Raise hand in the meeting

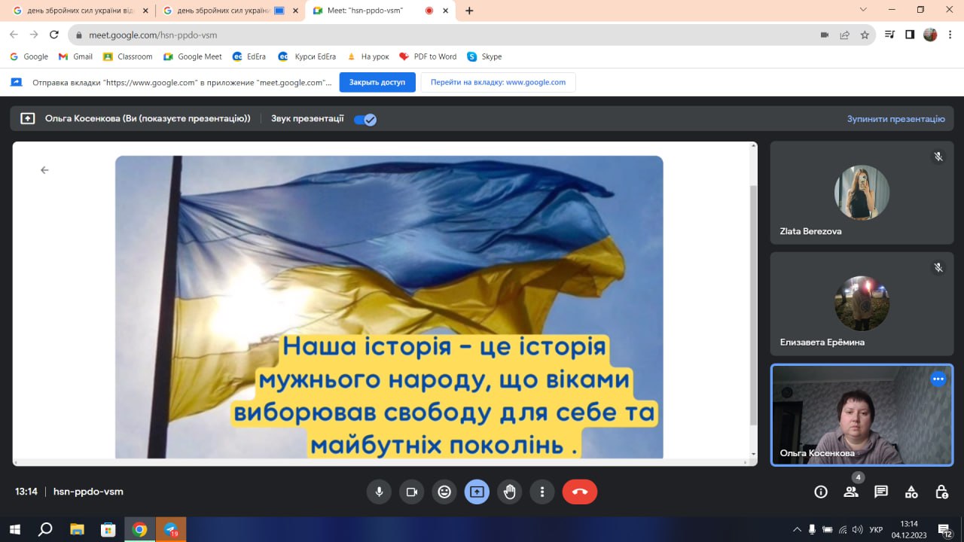point(510,492)
